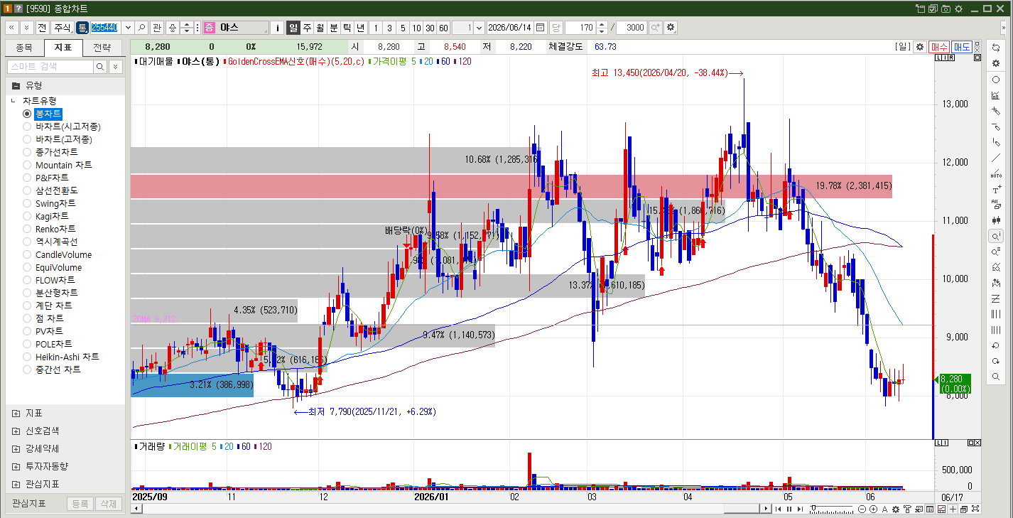Select the diagonal trend line tool
1013x518 pixels.
(996, 158)
